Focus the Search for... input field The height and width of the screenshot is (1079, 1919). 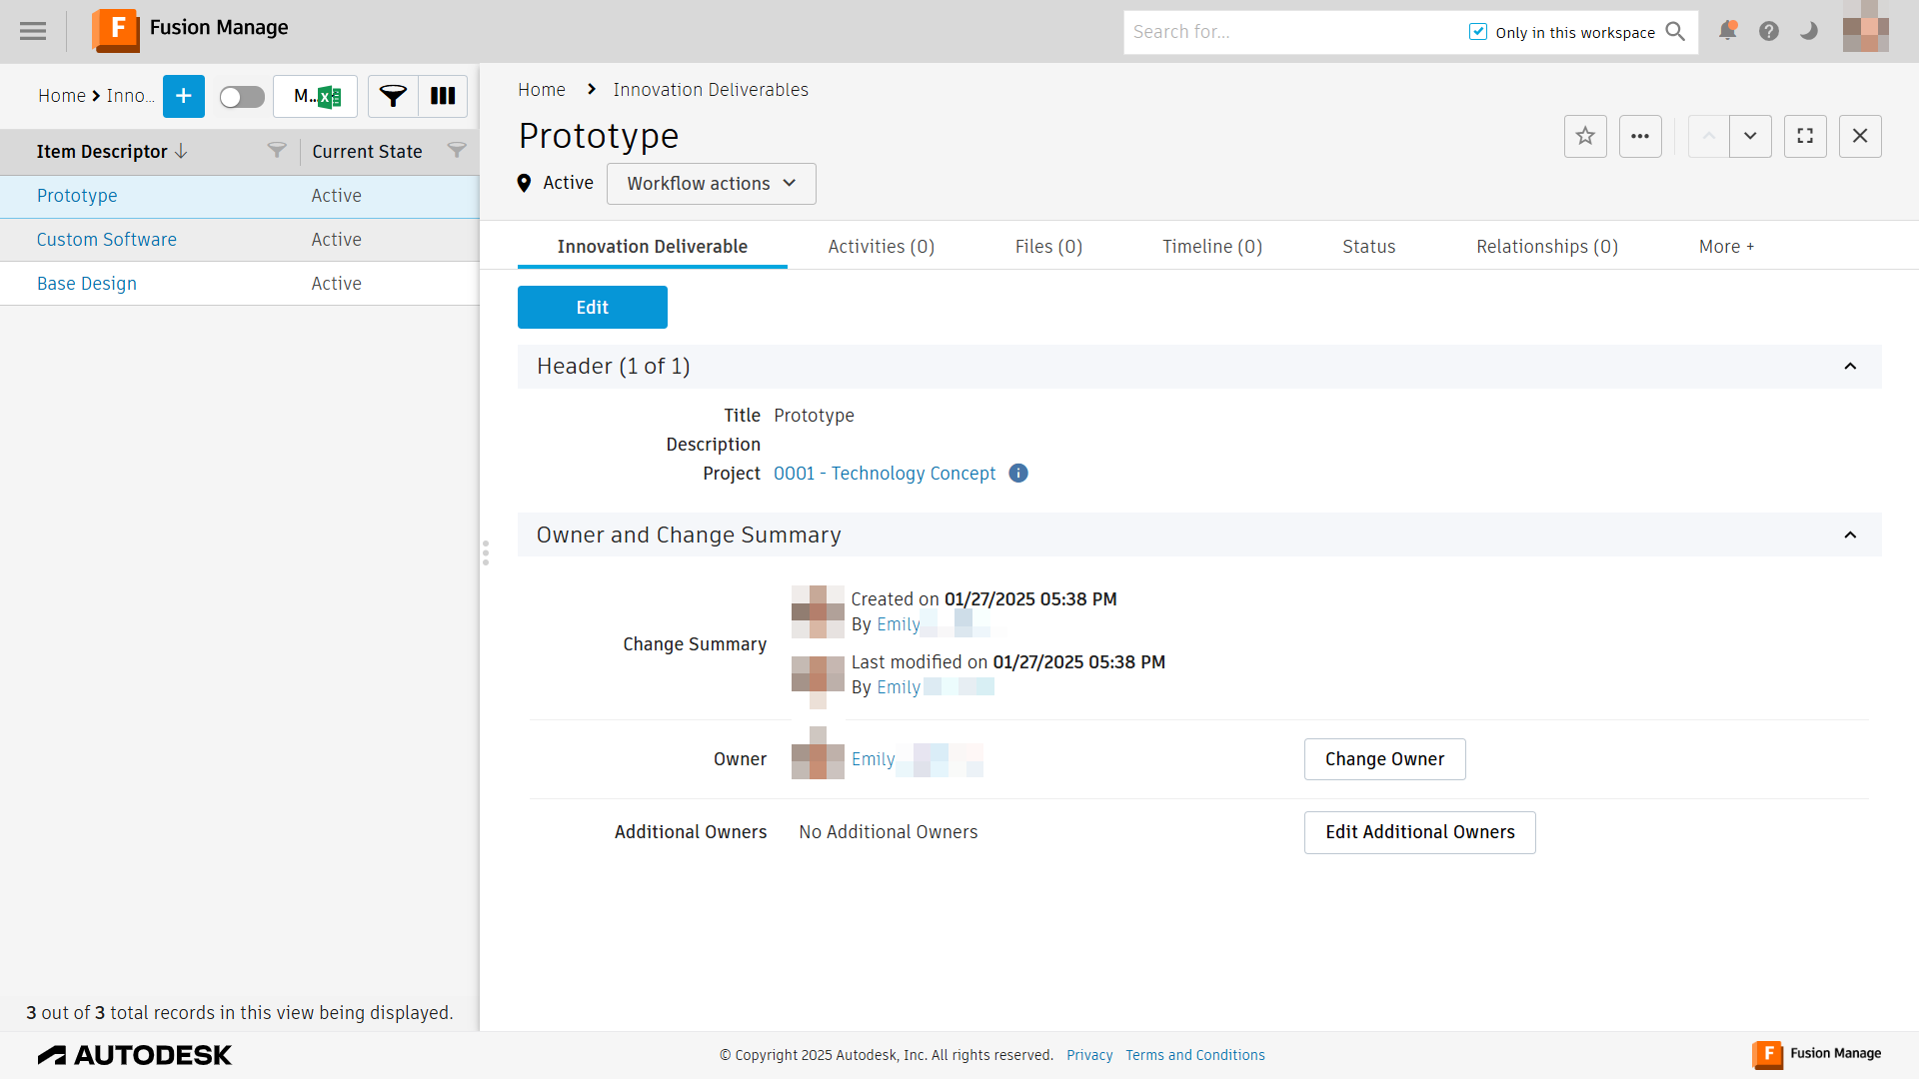(x=1294, y=32)
